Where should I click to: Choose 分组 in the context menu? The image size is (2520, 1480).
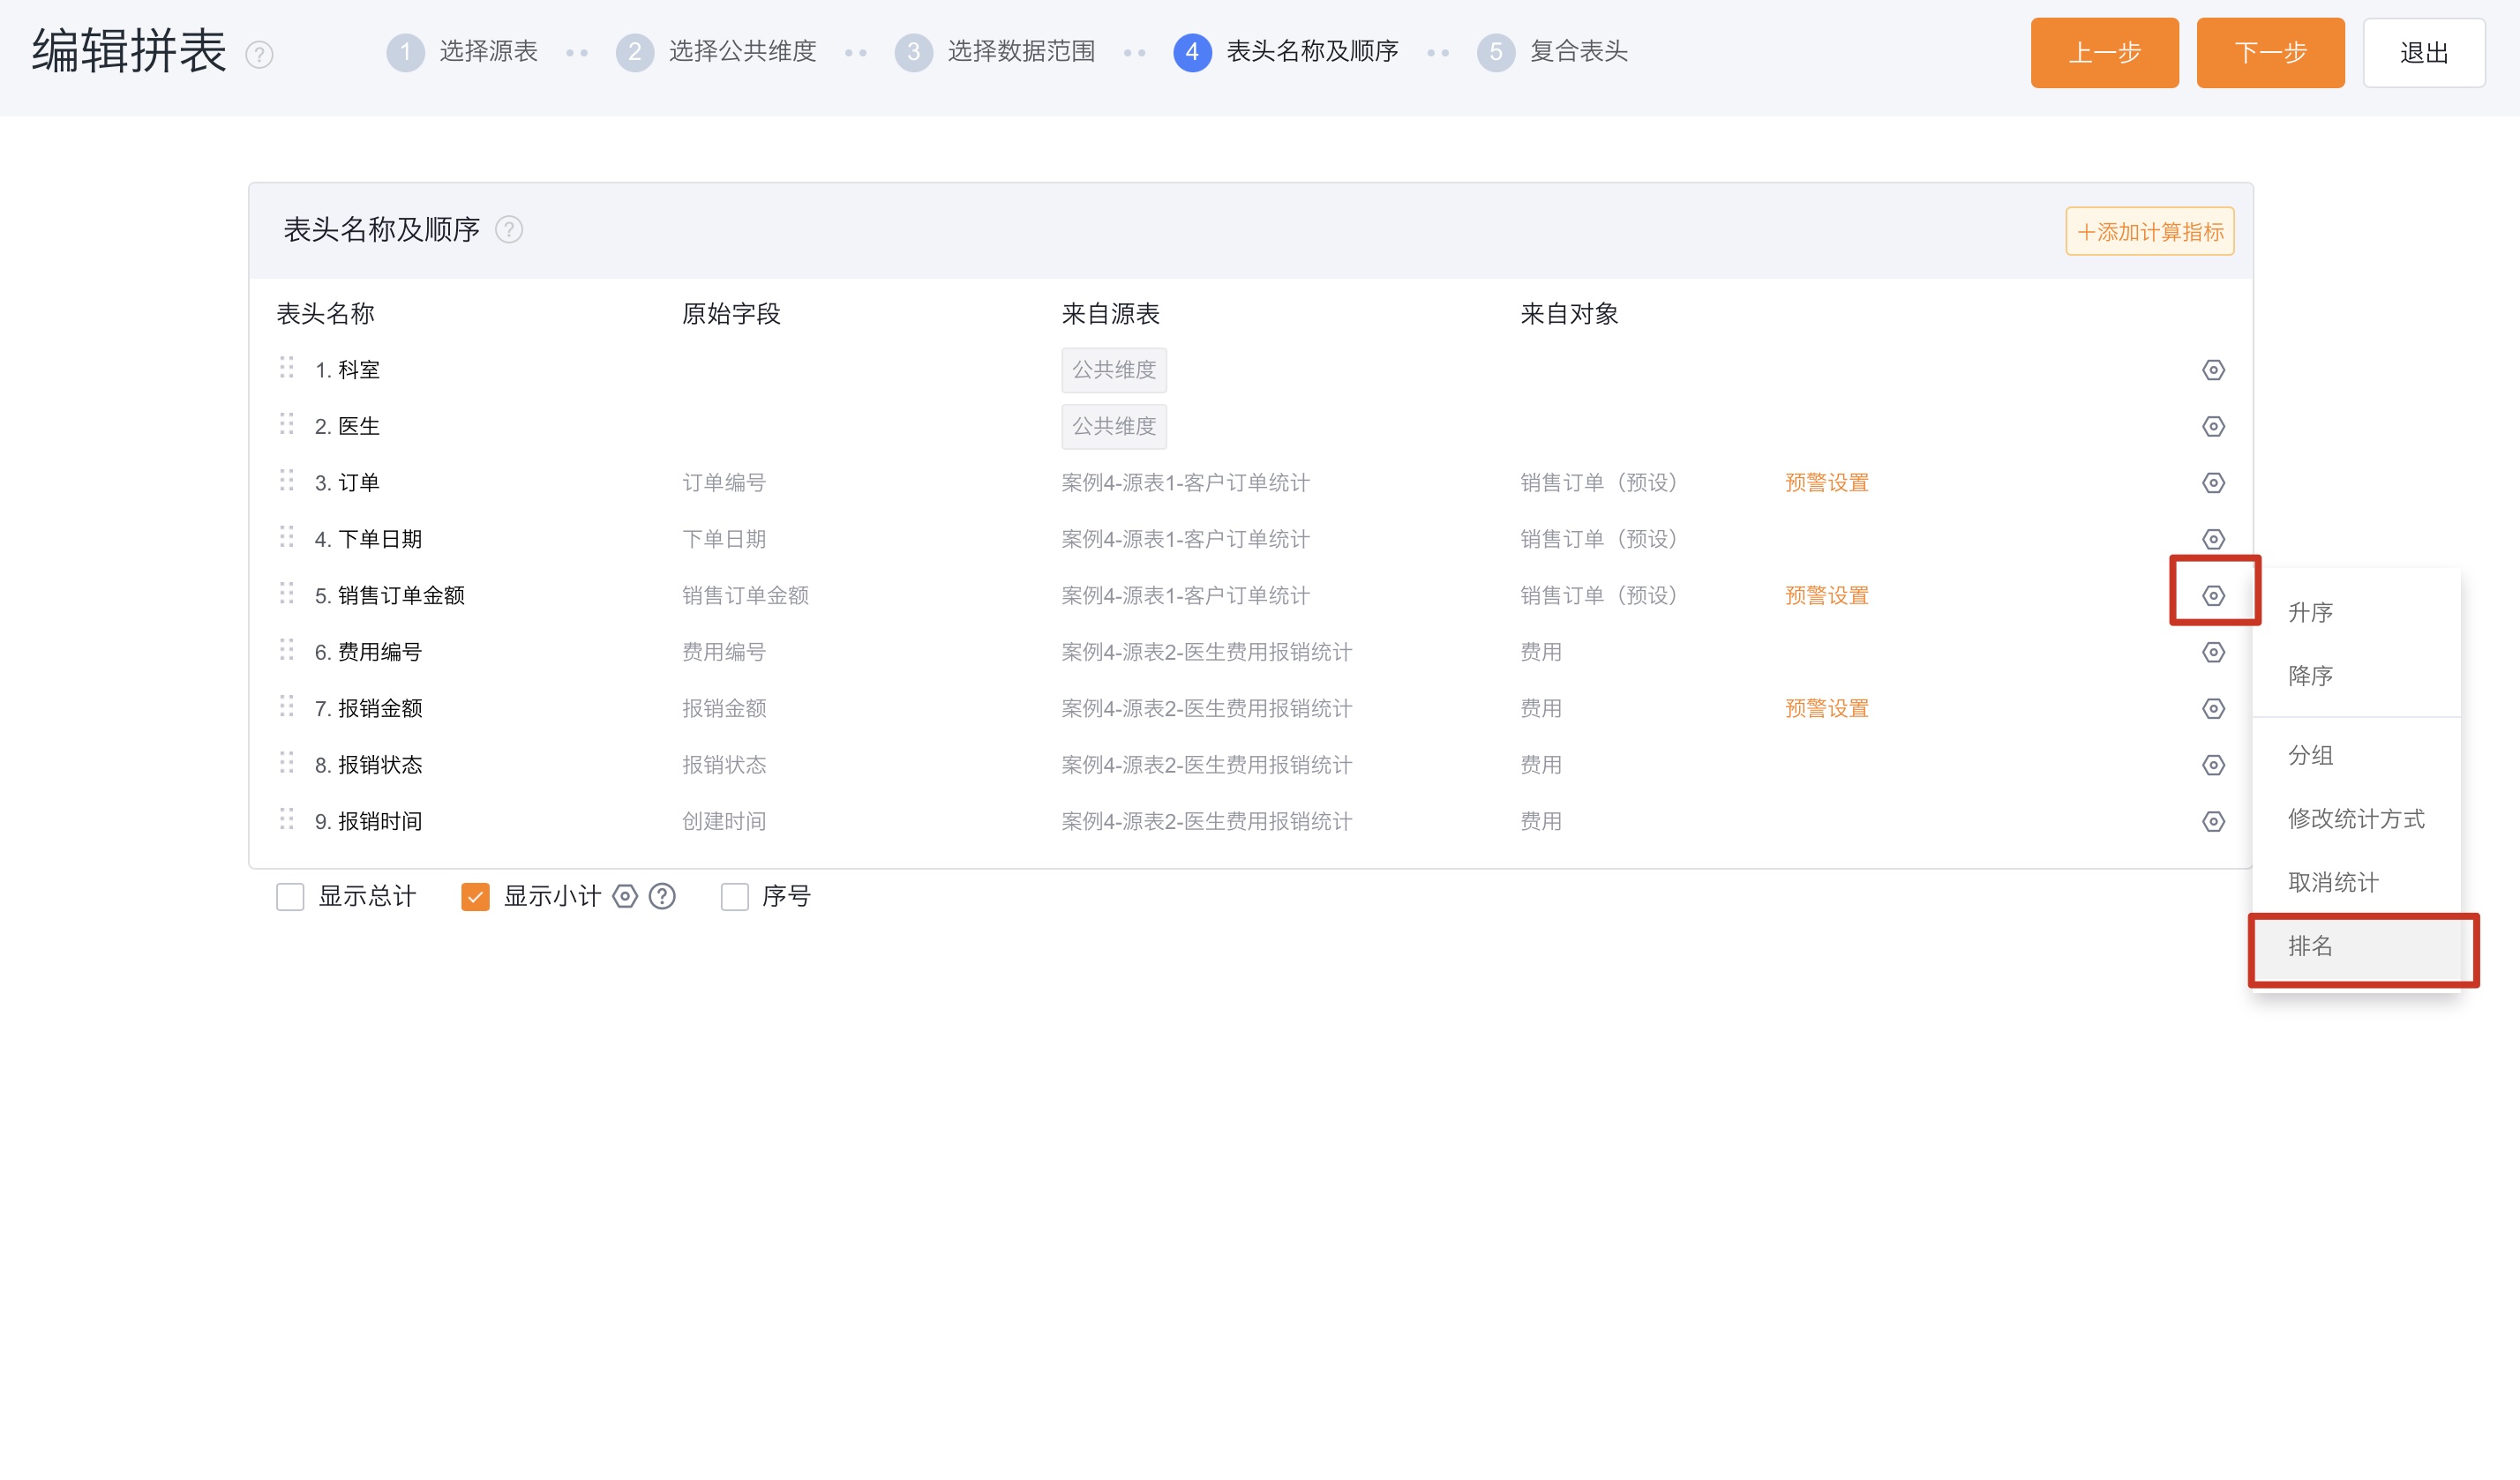click(x=2310, y=756)
